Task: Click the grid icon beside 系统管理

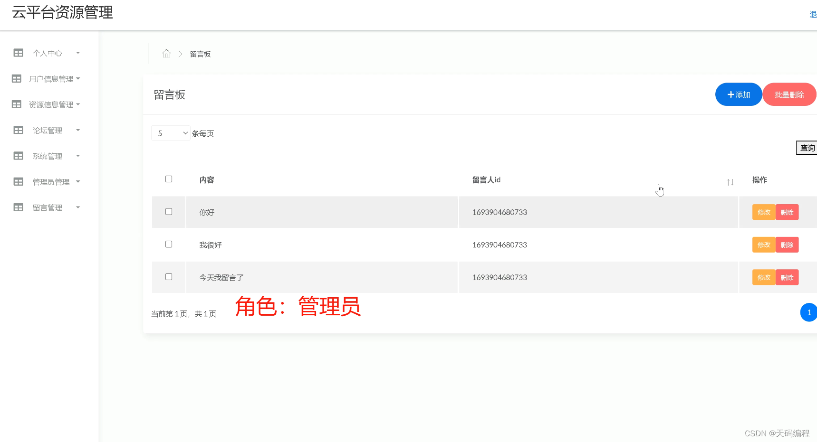Action: click(x=18, y=156)
